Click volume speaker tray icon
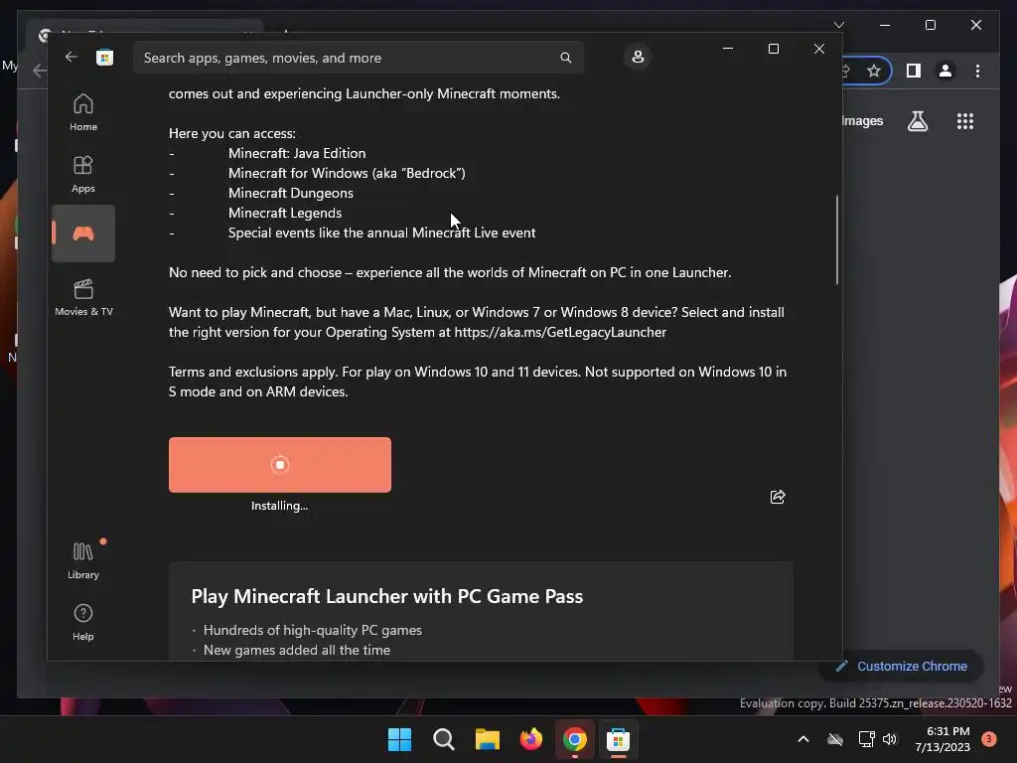Viewport: 1017px width, 763px height. tap(890, 739)
